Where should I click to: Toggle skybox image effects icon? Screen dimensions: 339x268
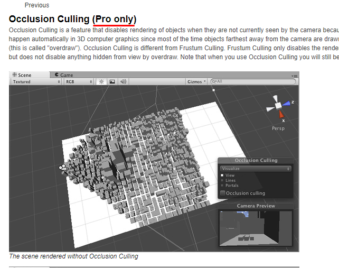pyautogui.click(x=112, y=81)
